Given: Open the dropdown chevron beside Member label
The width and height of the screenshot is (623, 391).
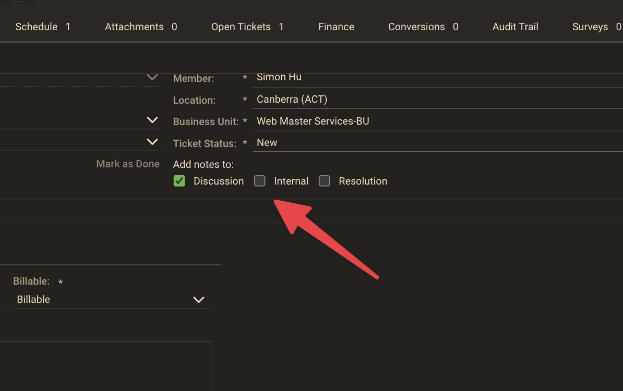Looking at the screenshot, I should [152, 77].
